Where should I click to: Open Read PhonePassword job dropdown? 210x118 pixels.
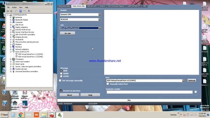[100, 28]
